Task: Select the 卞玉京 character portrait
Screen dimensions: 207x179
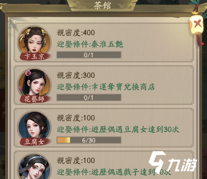Action: (34, 41)
